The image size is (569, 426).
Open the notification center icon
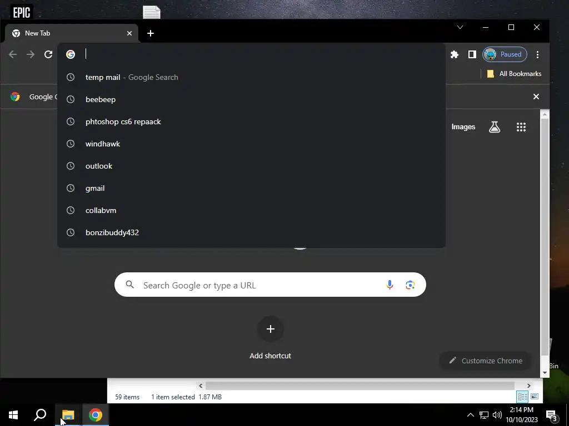(x=552, y=415)
